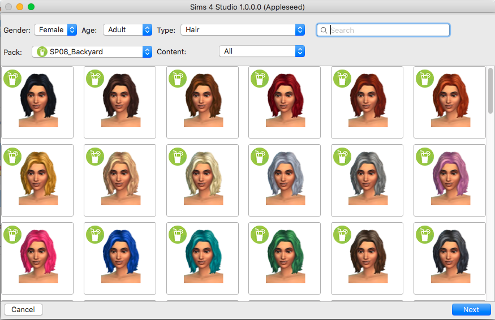
Task: Click the pack icon on teal hair
Action: point(178,235)
